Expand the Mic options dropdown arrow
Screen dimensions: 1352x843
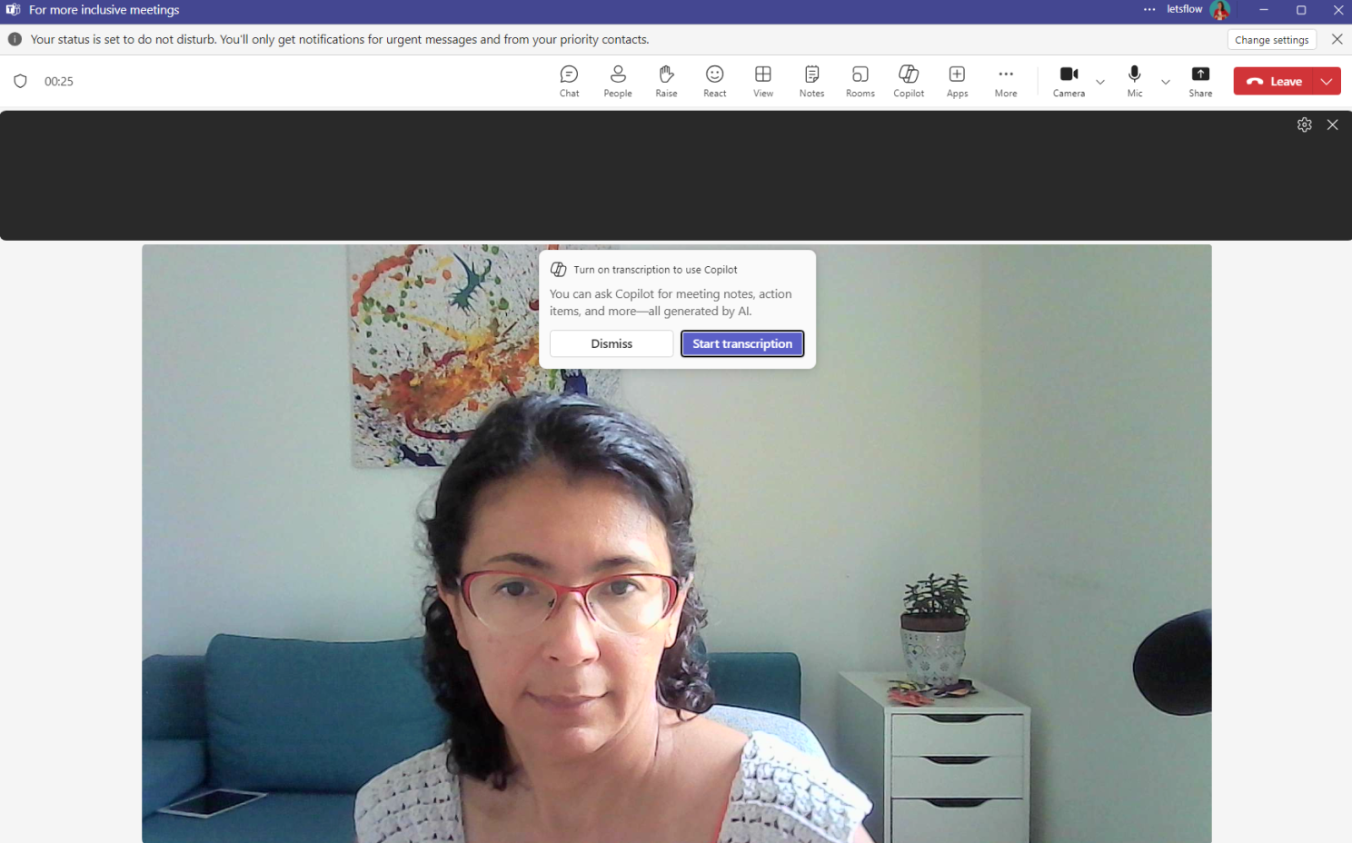[1166, 82]
